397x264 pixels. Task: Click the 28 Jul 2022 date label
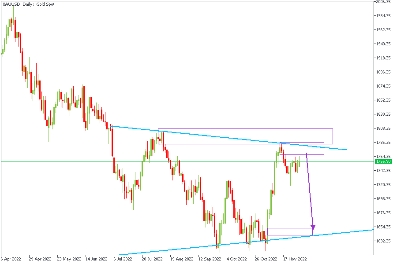click(152, 259)
